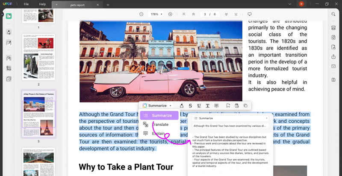Select the Crop Pages tool in left sidebar
The height and width of the screenshot is (176, 342).
pos(9,68)
